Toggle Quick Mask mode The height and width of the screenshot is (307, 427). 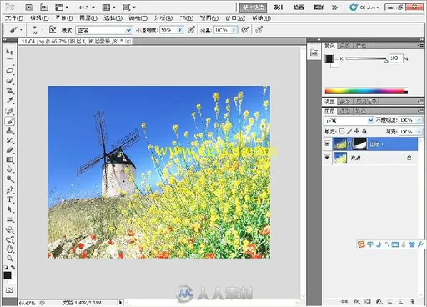coord(9,290)
